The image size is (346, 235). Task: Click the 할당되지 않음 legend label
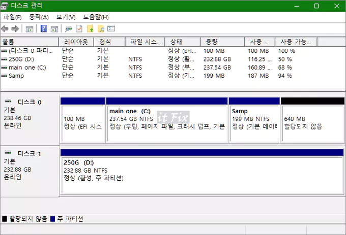click(28, 219)
